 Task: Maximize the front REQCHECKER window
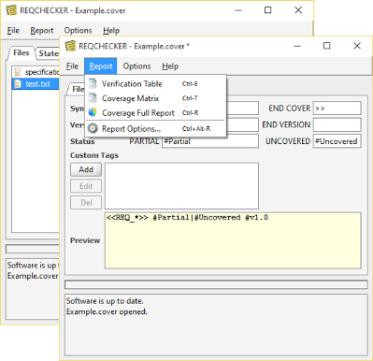pos(326,46)
